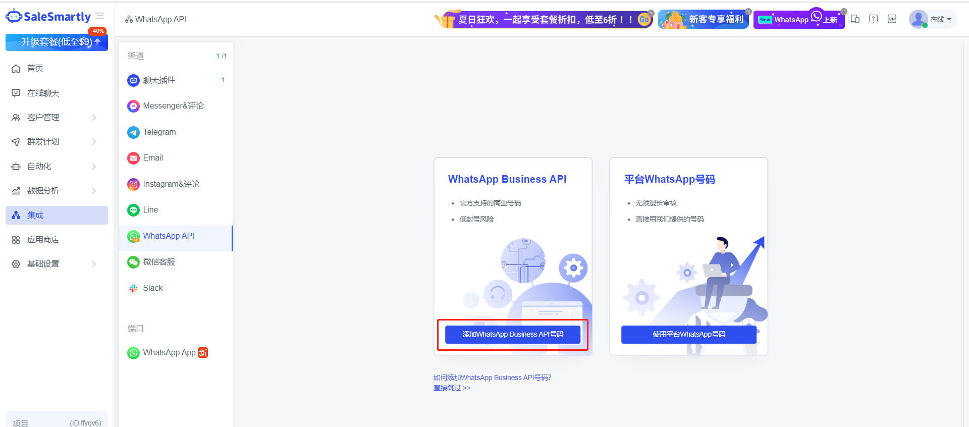Viewport: 969px width, 427px height.
Task: Open 如何添加WhatsApp Business API号码 help link
Action: tap(492, 378)
